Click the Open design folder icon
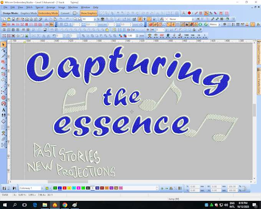The height and width of the screenshot is (209, 261). (x=9, y=19)
